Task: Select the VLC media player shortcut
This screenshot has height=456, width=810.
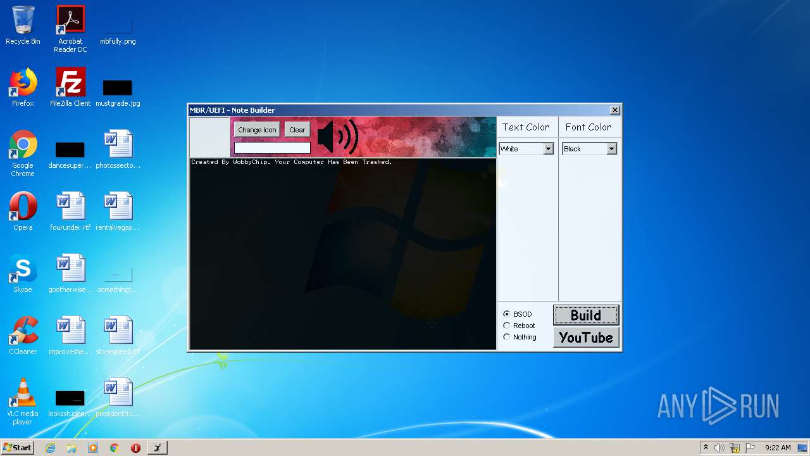Action: tap(23, 402)
